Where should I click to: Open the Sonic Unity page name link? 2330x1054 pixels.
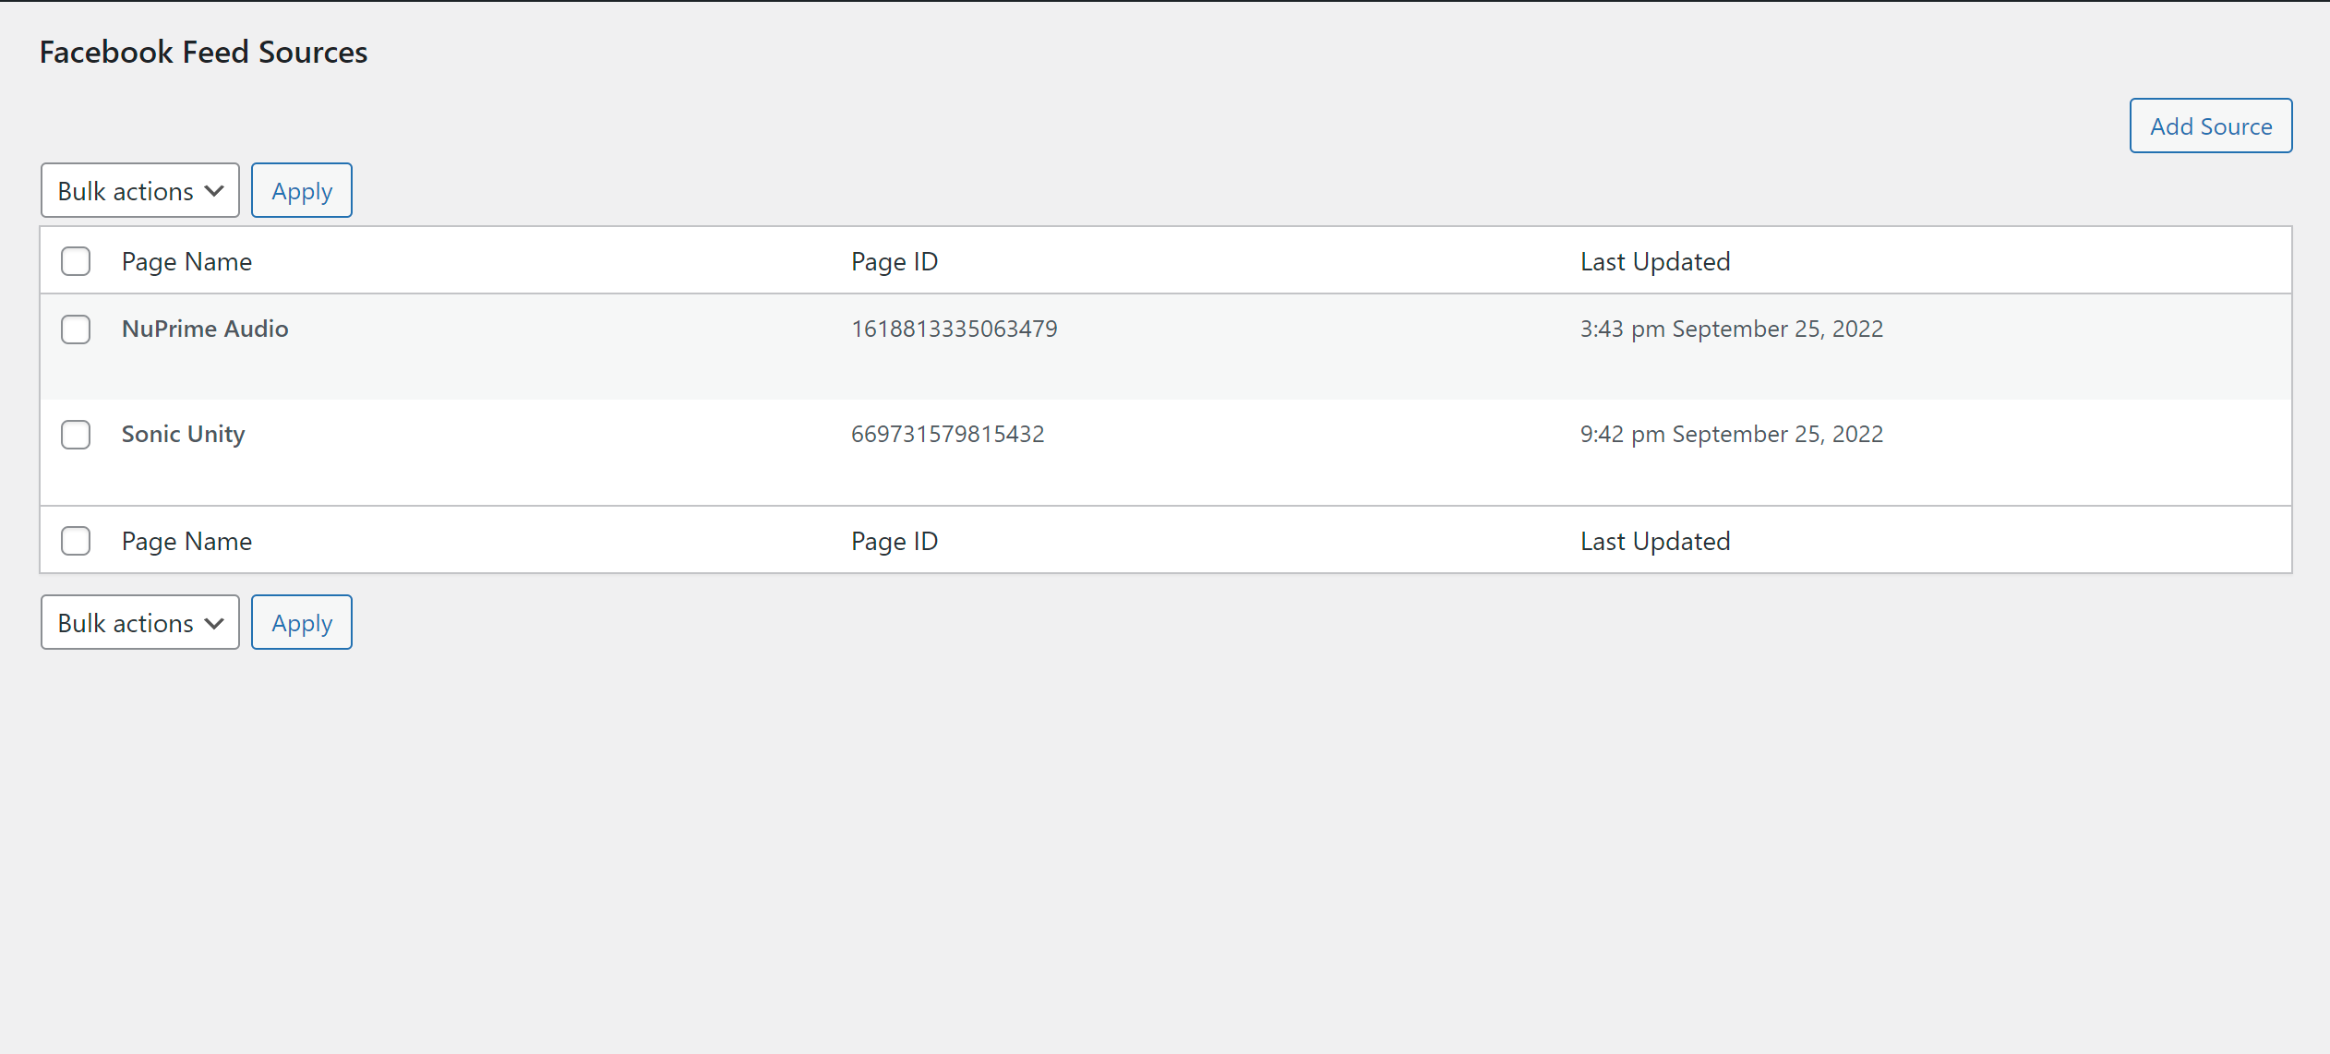(184, 434)
